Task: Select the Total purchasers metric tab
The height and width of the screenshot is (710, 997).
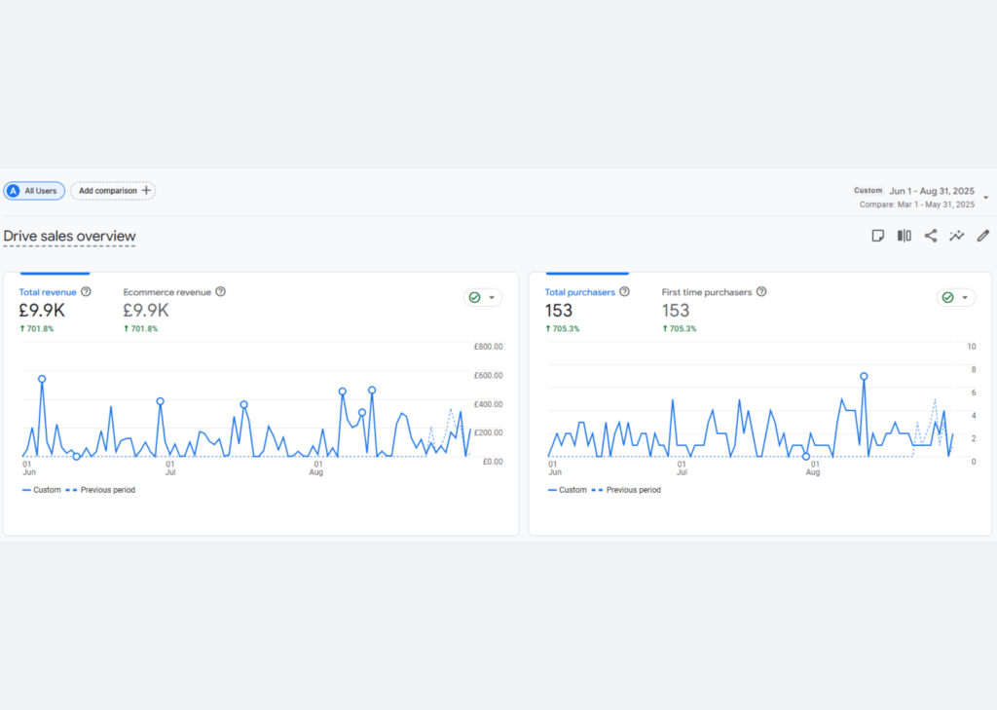Action: coord(579,292)
